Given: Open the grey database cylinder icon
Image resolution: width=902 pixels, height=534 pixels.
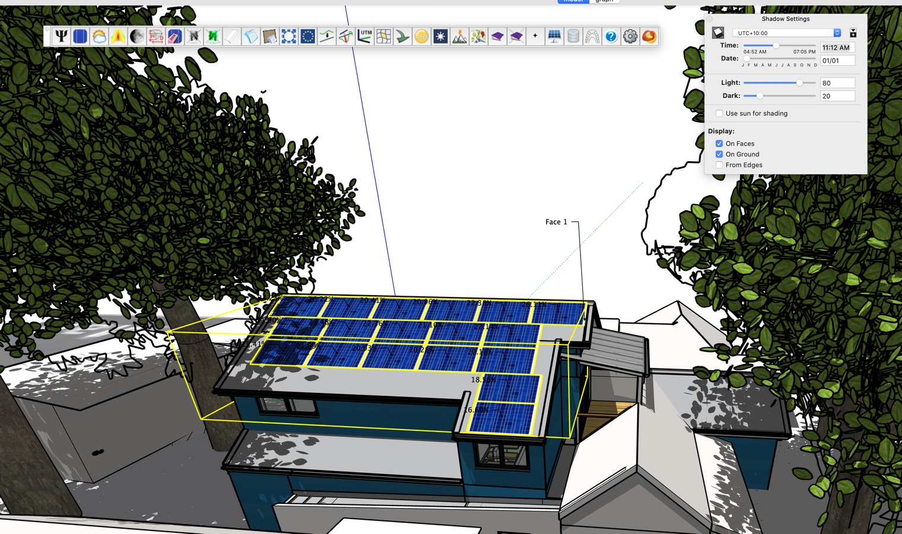Looking at the screenshot, I should click(573, 37).
